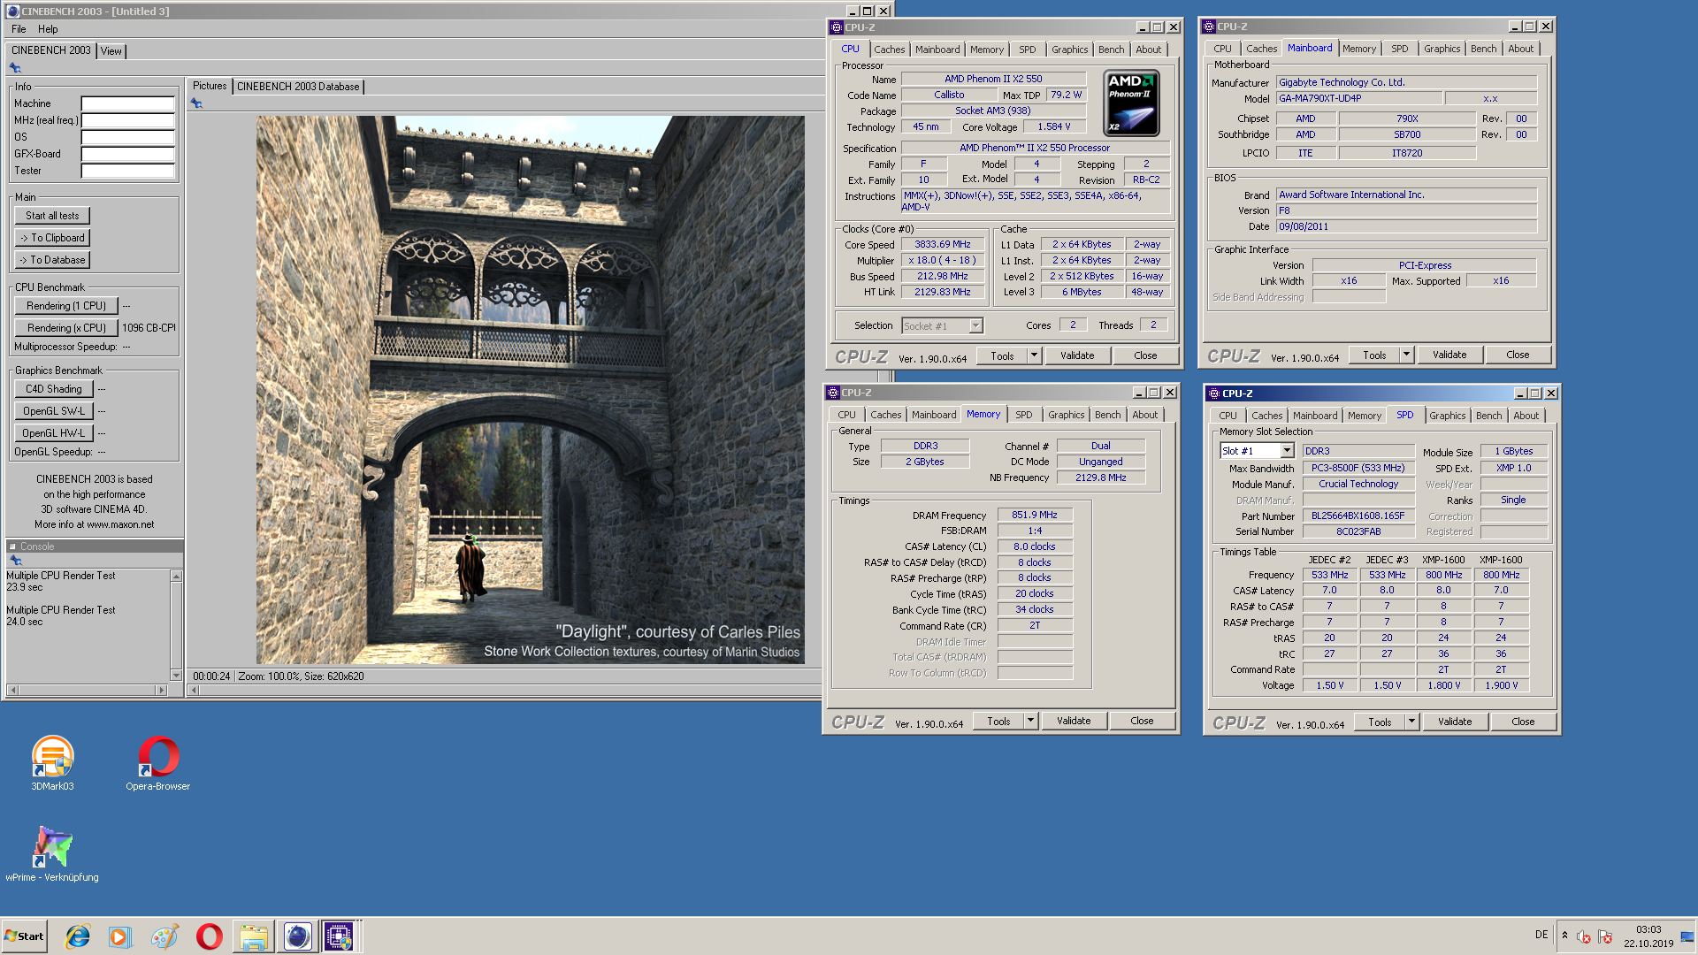Open Windows Media Player from the taskbar
This screenshot has width=1698, height=955.
pyautogui.click(x=120, y=936)
